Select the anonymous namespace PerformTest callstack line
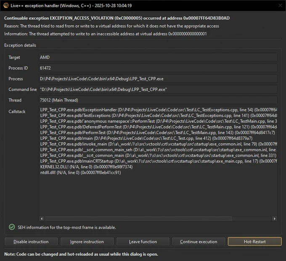The height and width of the screenshot is (261, 286). click(159, 121)
